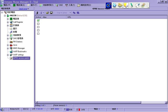
Task: Click the blue swirl browser icon in floating toolbar
Action: tap(114, 5)
